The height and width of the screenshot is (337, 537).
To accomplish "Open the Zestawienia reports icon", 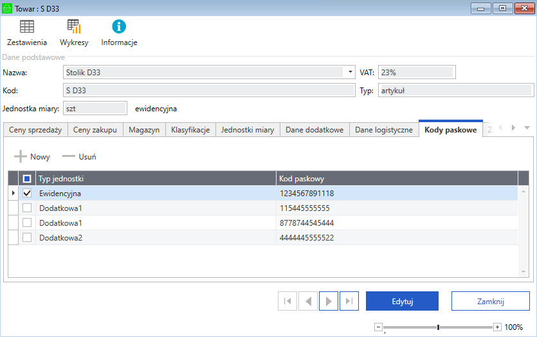I will [x=26, y=27].
